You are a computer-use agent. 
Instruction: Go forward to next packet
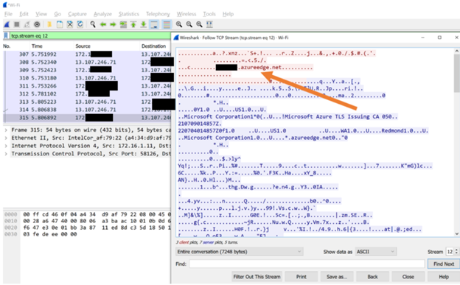113,24
